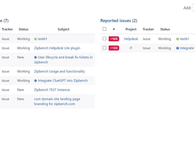The height and width of the screenshot is (160, 195).
Task: Open Zipbench Helpdesk Lite plugin issue
Action: point(57,48)
